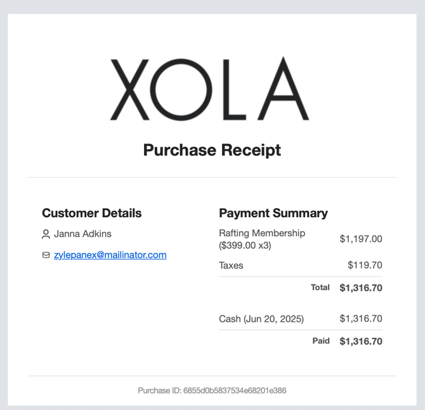Click the bold $1,316.70 paid amount
This screenshot has height=410, width=425.
pyautogui.click(x=361, y=341)
